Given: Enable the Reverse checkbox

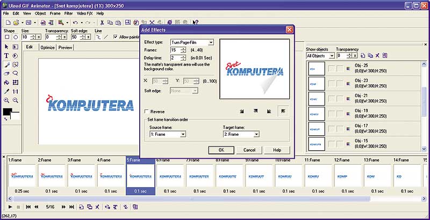Looking at the screenshot, I should click(147, 112).
